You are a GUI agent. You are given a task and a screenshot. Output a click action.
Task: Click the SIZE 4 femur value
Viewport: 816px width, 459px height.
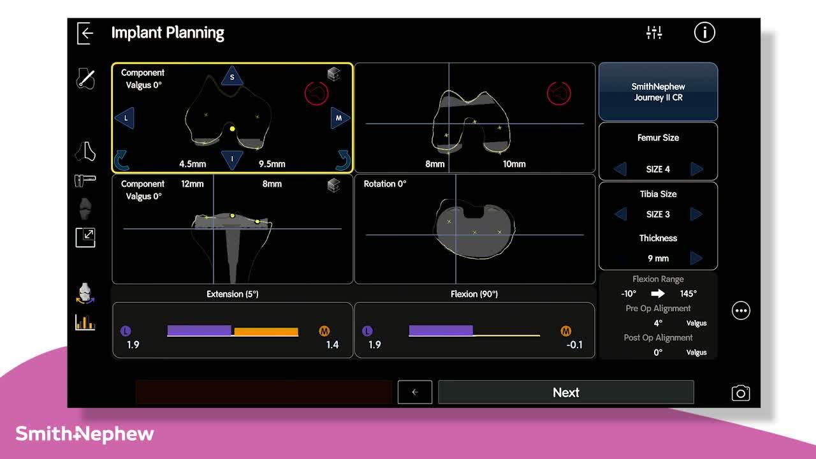click(x=658, y=170)
